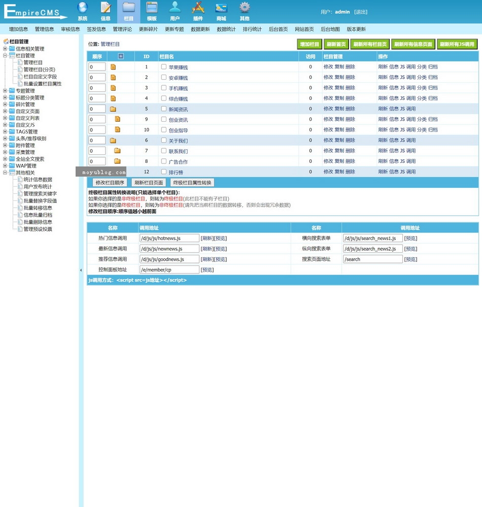
Task: Expand the 碎片管理 tree node
Action: pyautogui.click(x=5, y=105)
